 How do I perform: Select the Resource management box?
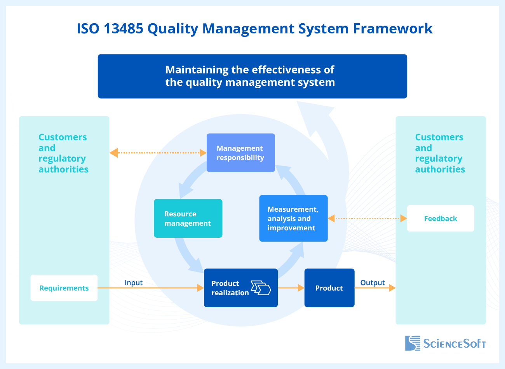click(188, 218)
